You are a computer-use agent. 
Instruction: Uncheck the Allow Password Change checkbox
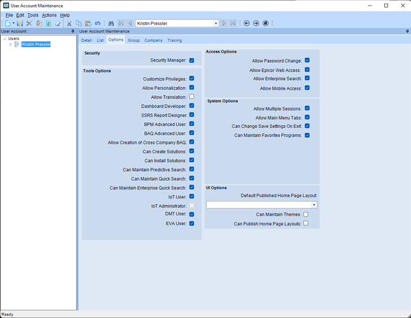pyautogui.click(x=307, y=60)
